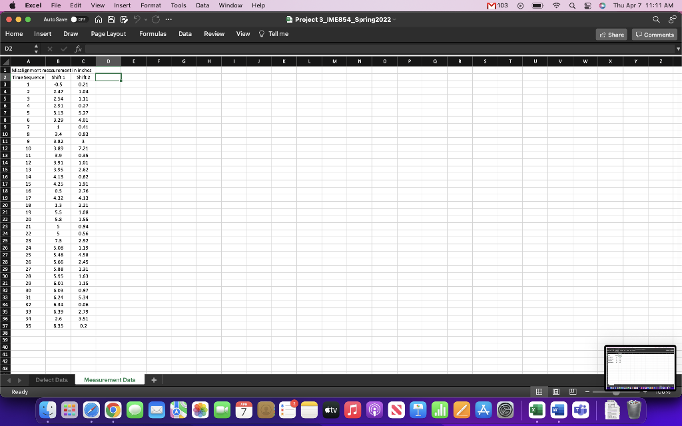Click the Redo icon

tap(156, 19)
